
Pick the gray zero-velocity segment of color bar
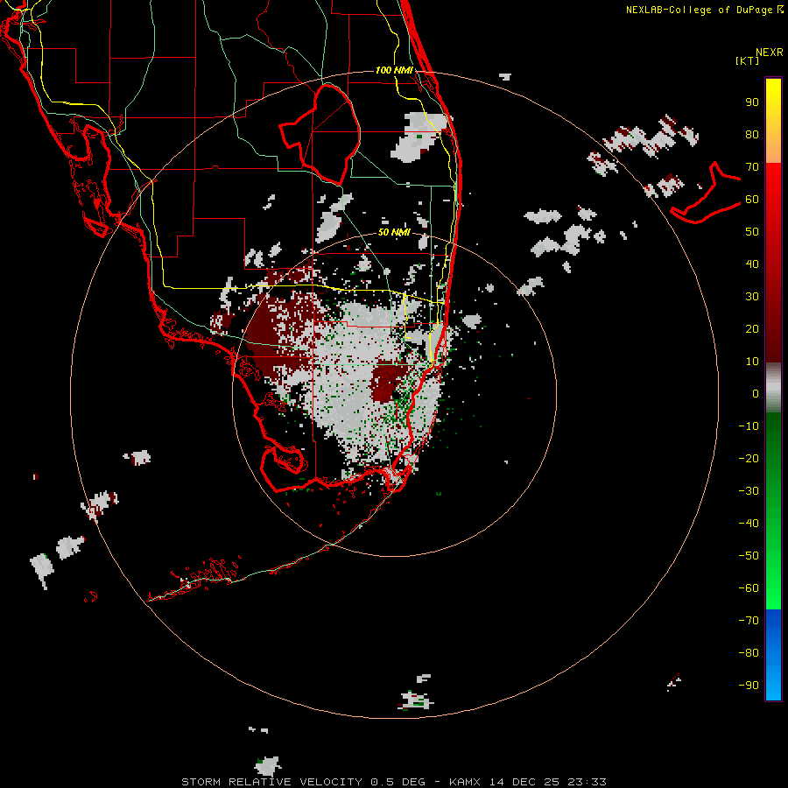coord(773,388)
